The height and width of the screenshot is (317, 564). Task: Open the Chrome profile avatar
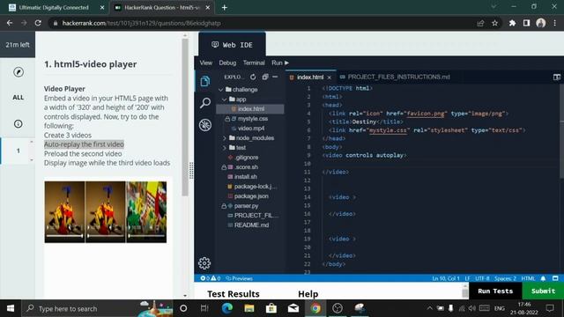[540, 23]
